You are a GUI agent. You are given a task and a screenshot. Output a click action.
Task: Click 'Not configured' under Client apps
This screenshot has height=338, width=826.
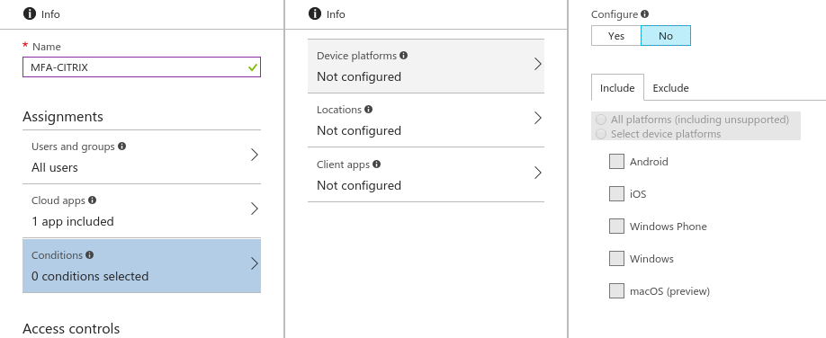click(359, 185)
